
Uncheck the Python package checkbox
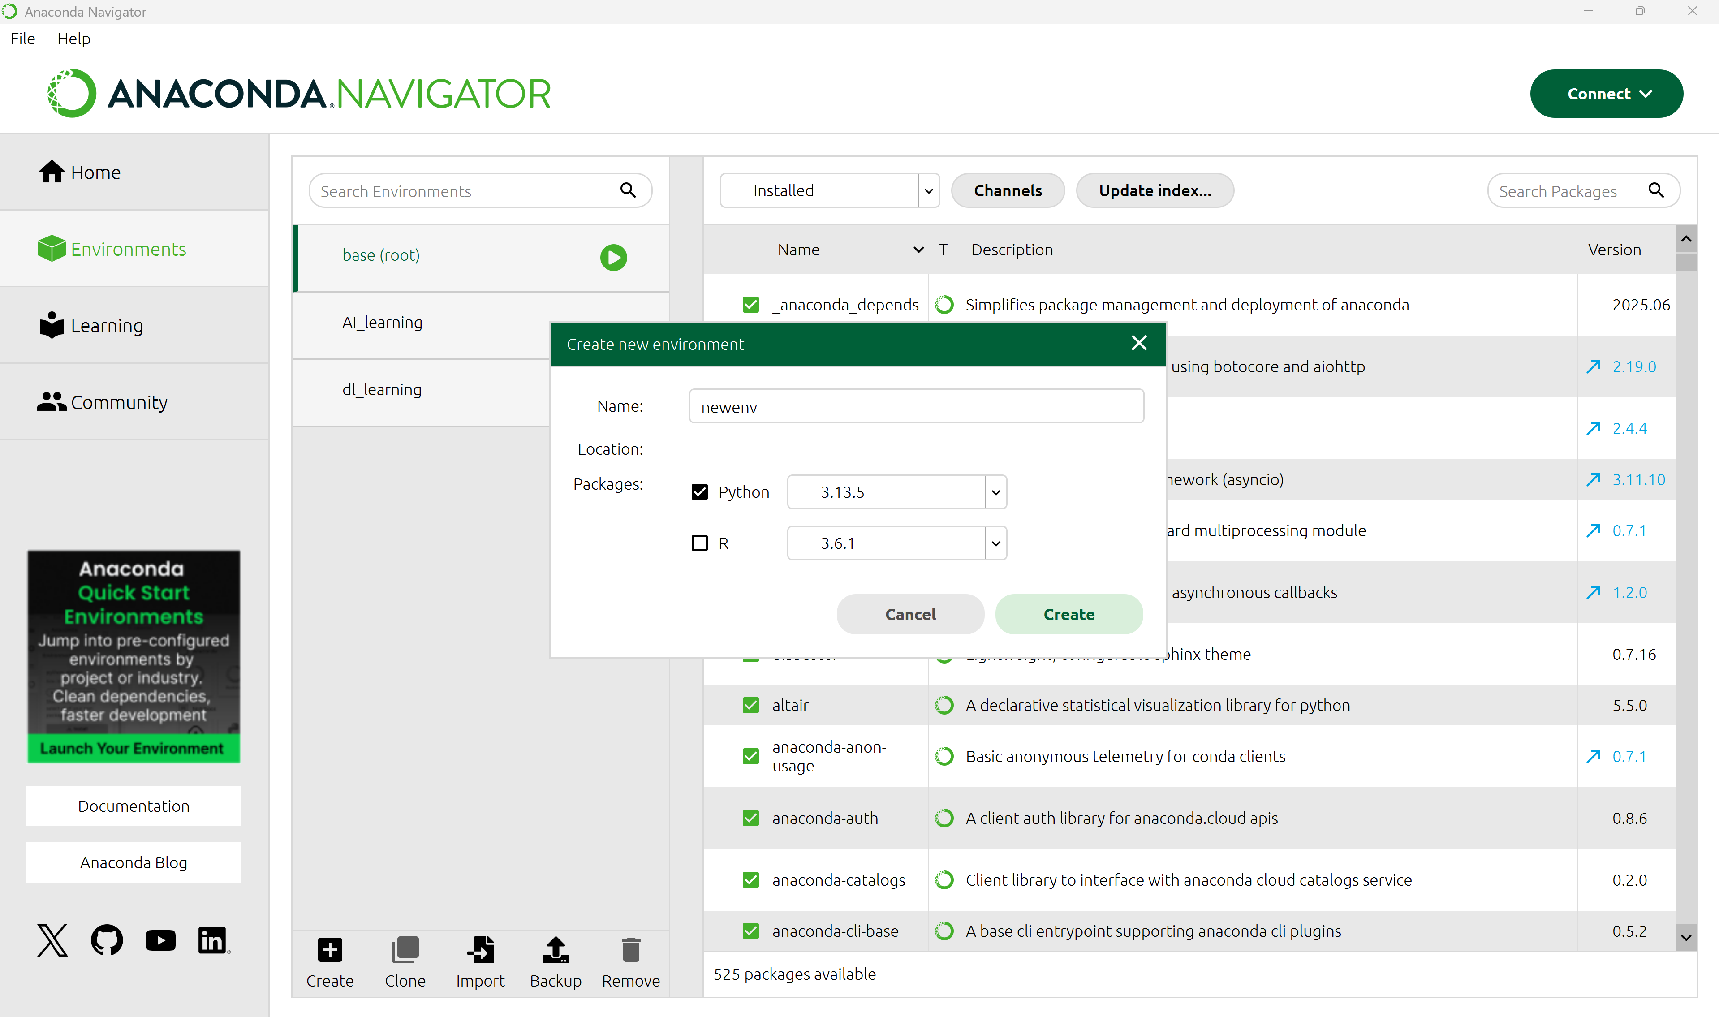(x=699, y=492)
